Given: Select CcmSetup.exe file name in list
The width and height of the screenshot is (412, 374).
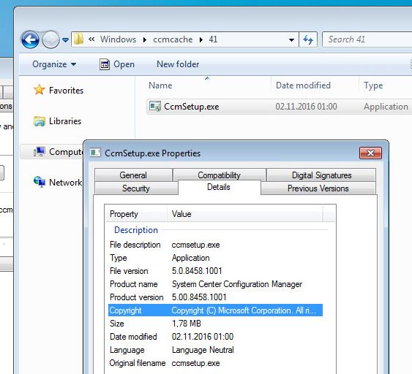Looking at the screenshot, I should (x=192, y=107).
